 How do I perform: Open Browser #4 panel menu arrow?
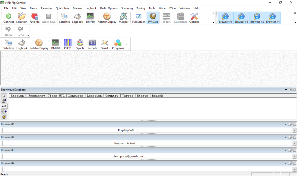[286, 163]
